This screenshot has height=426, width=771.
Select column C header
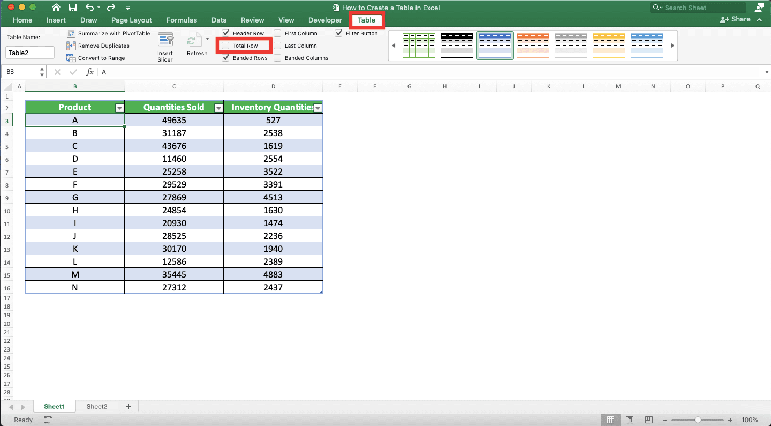point(174,86)
